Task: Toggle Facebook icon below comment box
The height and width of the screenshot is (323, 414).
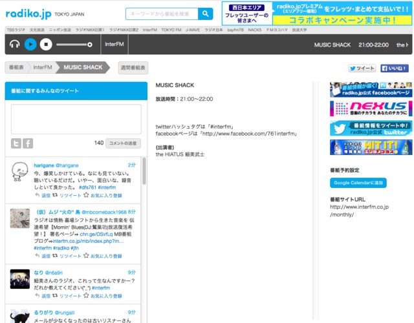Action: tap(28, 143)
